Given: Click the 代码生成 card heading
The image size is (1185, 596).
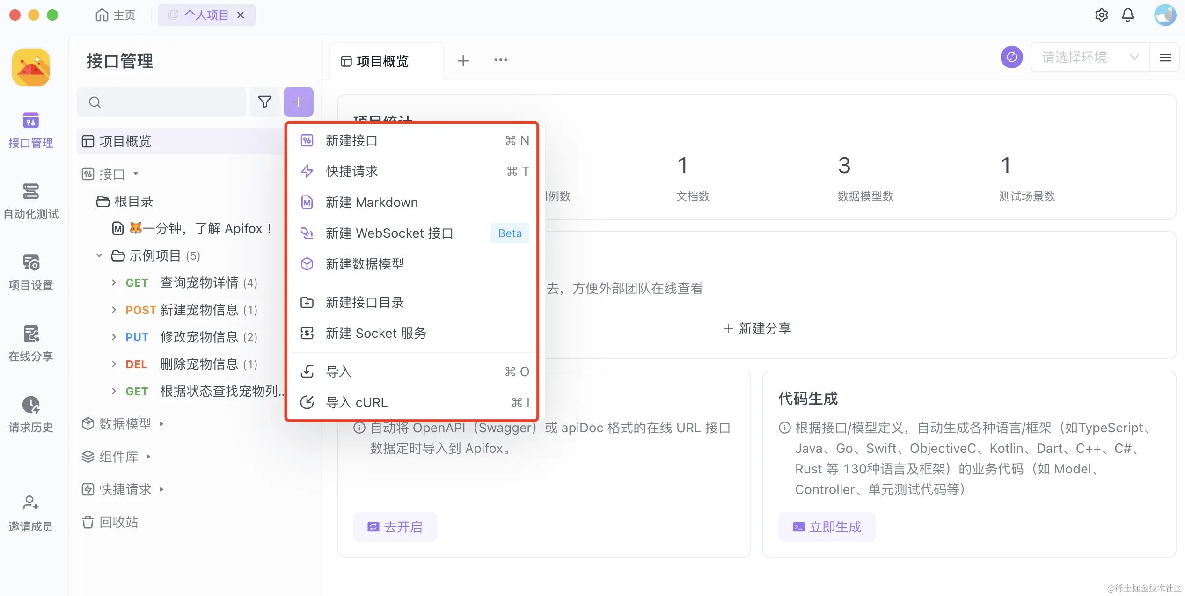Looking at the screenshot, I should point(808,399).
